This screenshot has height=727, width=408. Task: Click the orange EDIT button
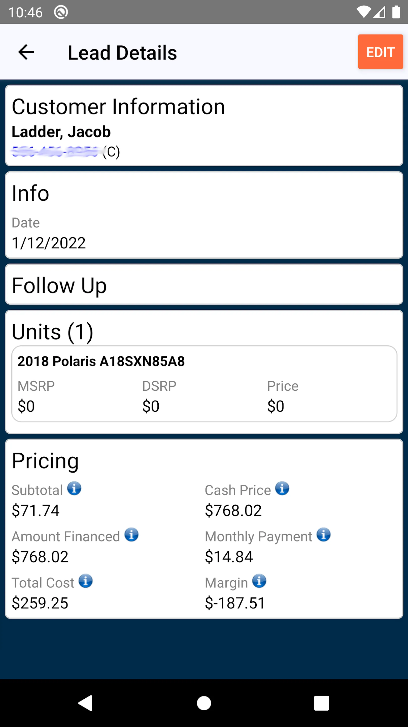point(380,52)
